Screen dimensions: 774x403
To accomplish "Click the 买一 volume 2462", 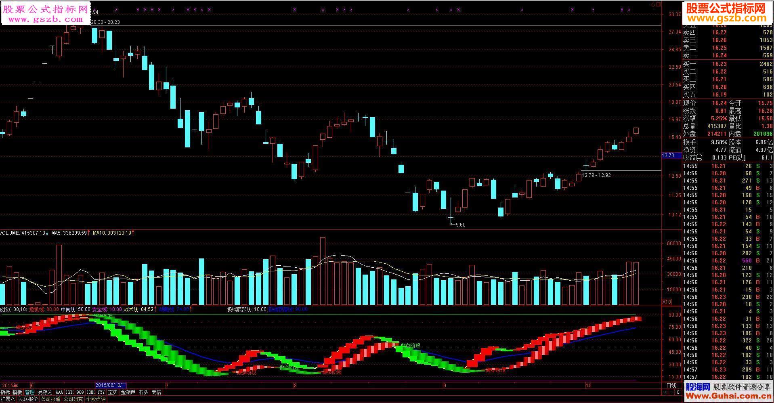I will 766,64.
